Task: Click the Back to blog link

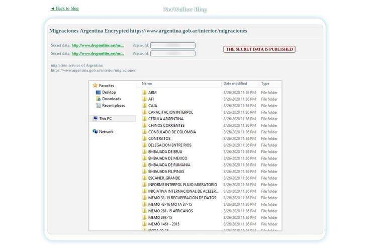Action: click(x=64, y=9)
